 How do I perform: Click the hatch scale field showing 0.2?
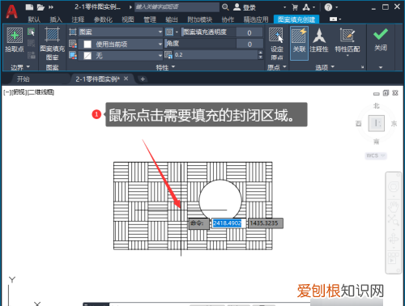tap(215, 55)
